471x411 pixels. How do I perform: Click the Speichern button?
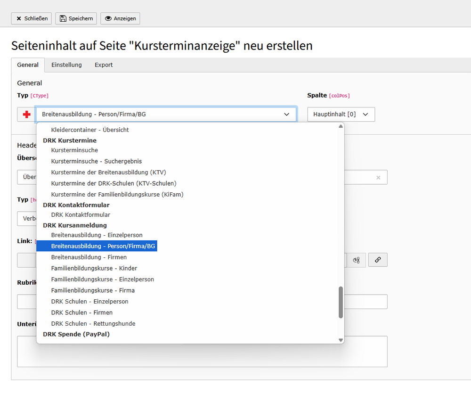point(76,18)
